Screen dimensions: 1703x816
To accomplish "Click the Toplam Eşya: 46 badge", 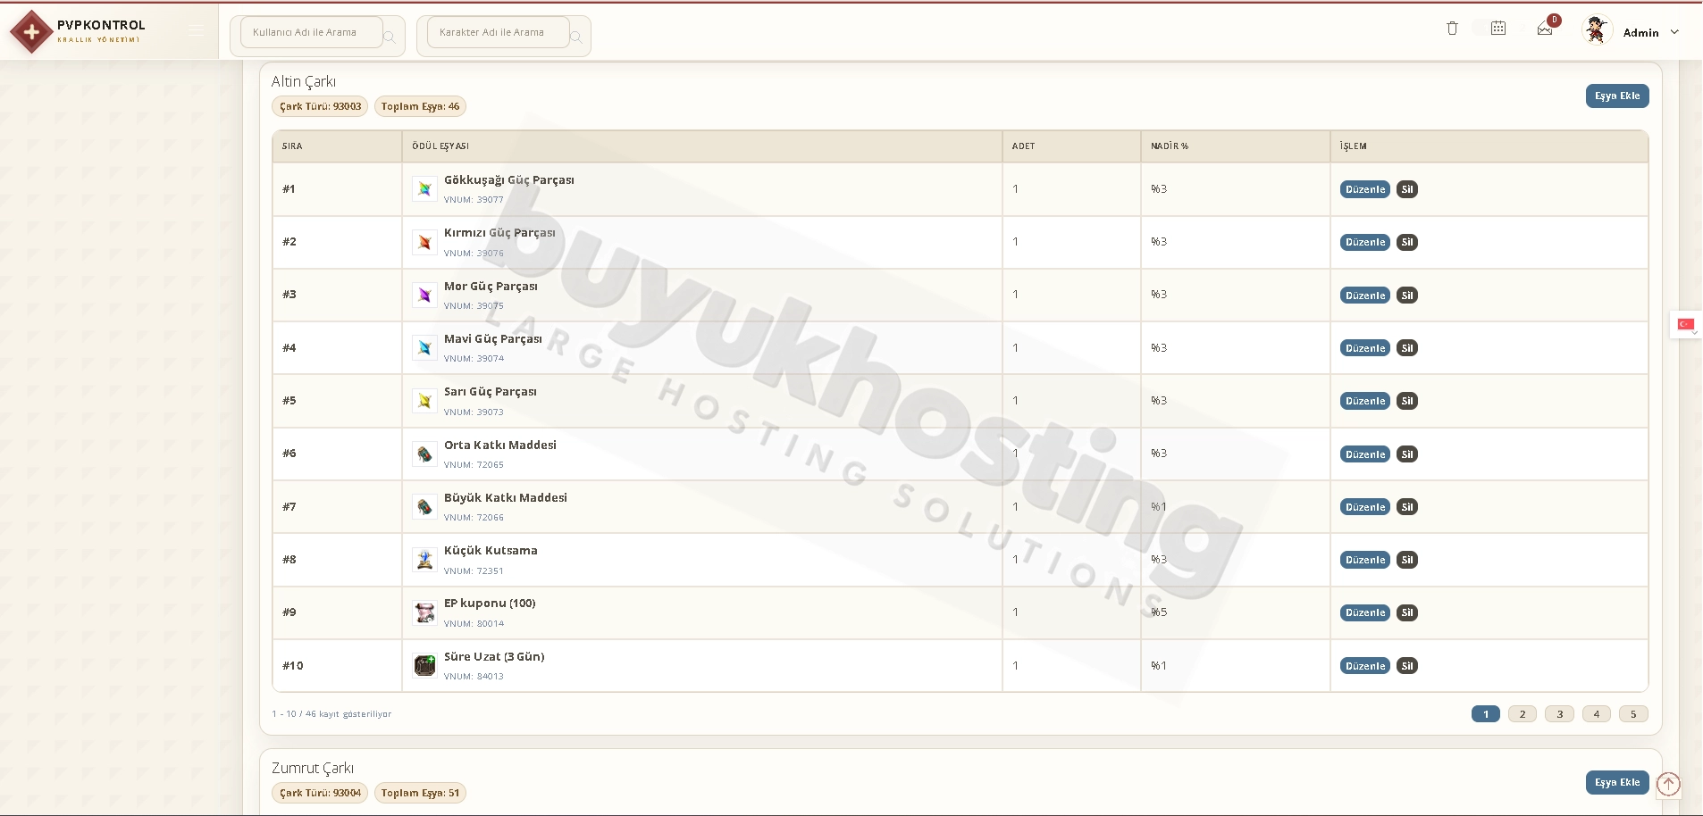I will (x=420, y=106).
